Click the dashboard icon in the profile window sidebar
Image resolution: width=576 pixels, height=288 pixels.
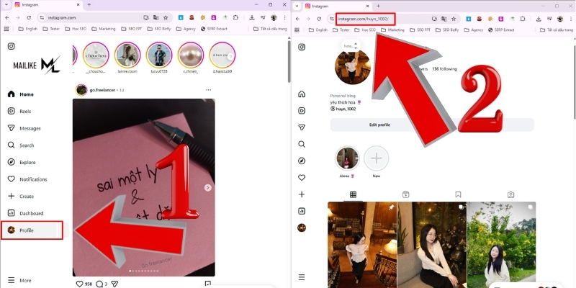coord(302,211)
